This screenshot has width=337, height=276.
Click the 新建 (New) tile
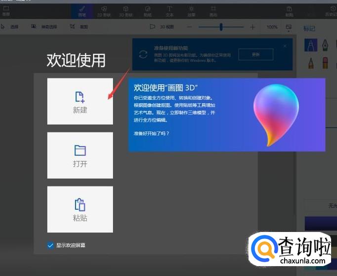pyautogui.click(x=80, y=101)
